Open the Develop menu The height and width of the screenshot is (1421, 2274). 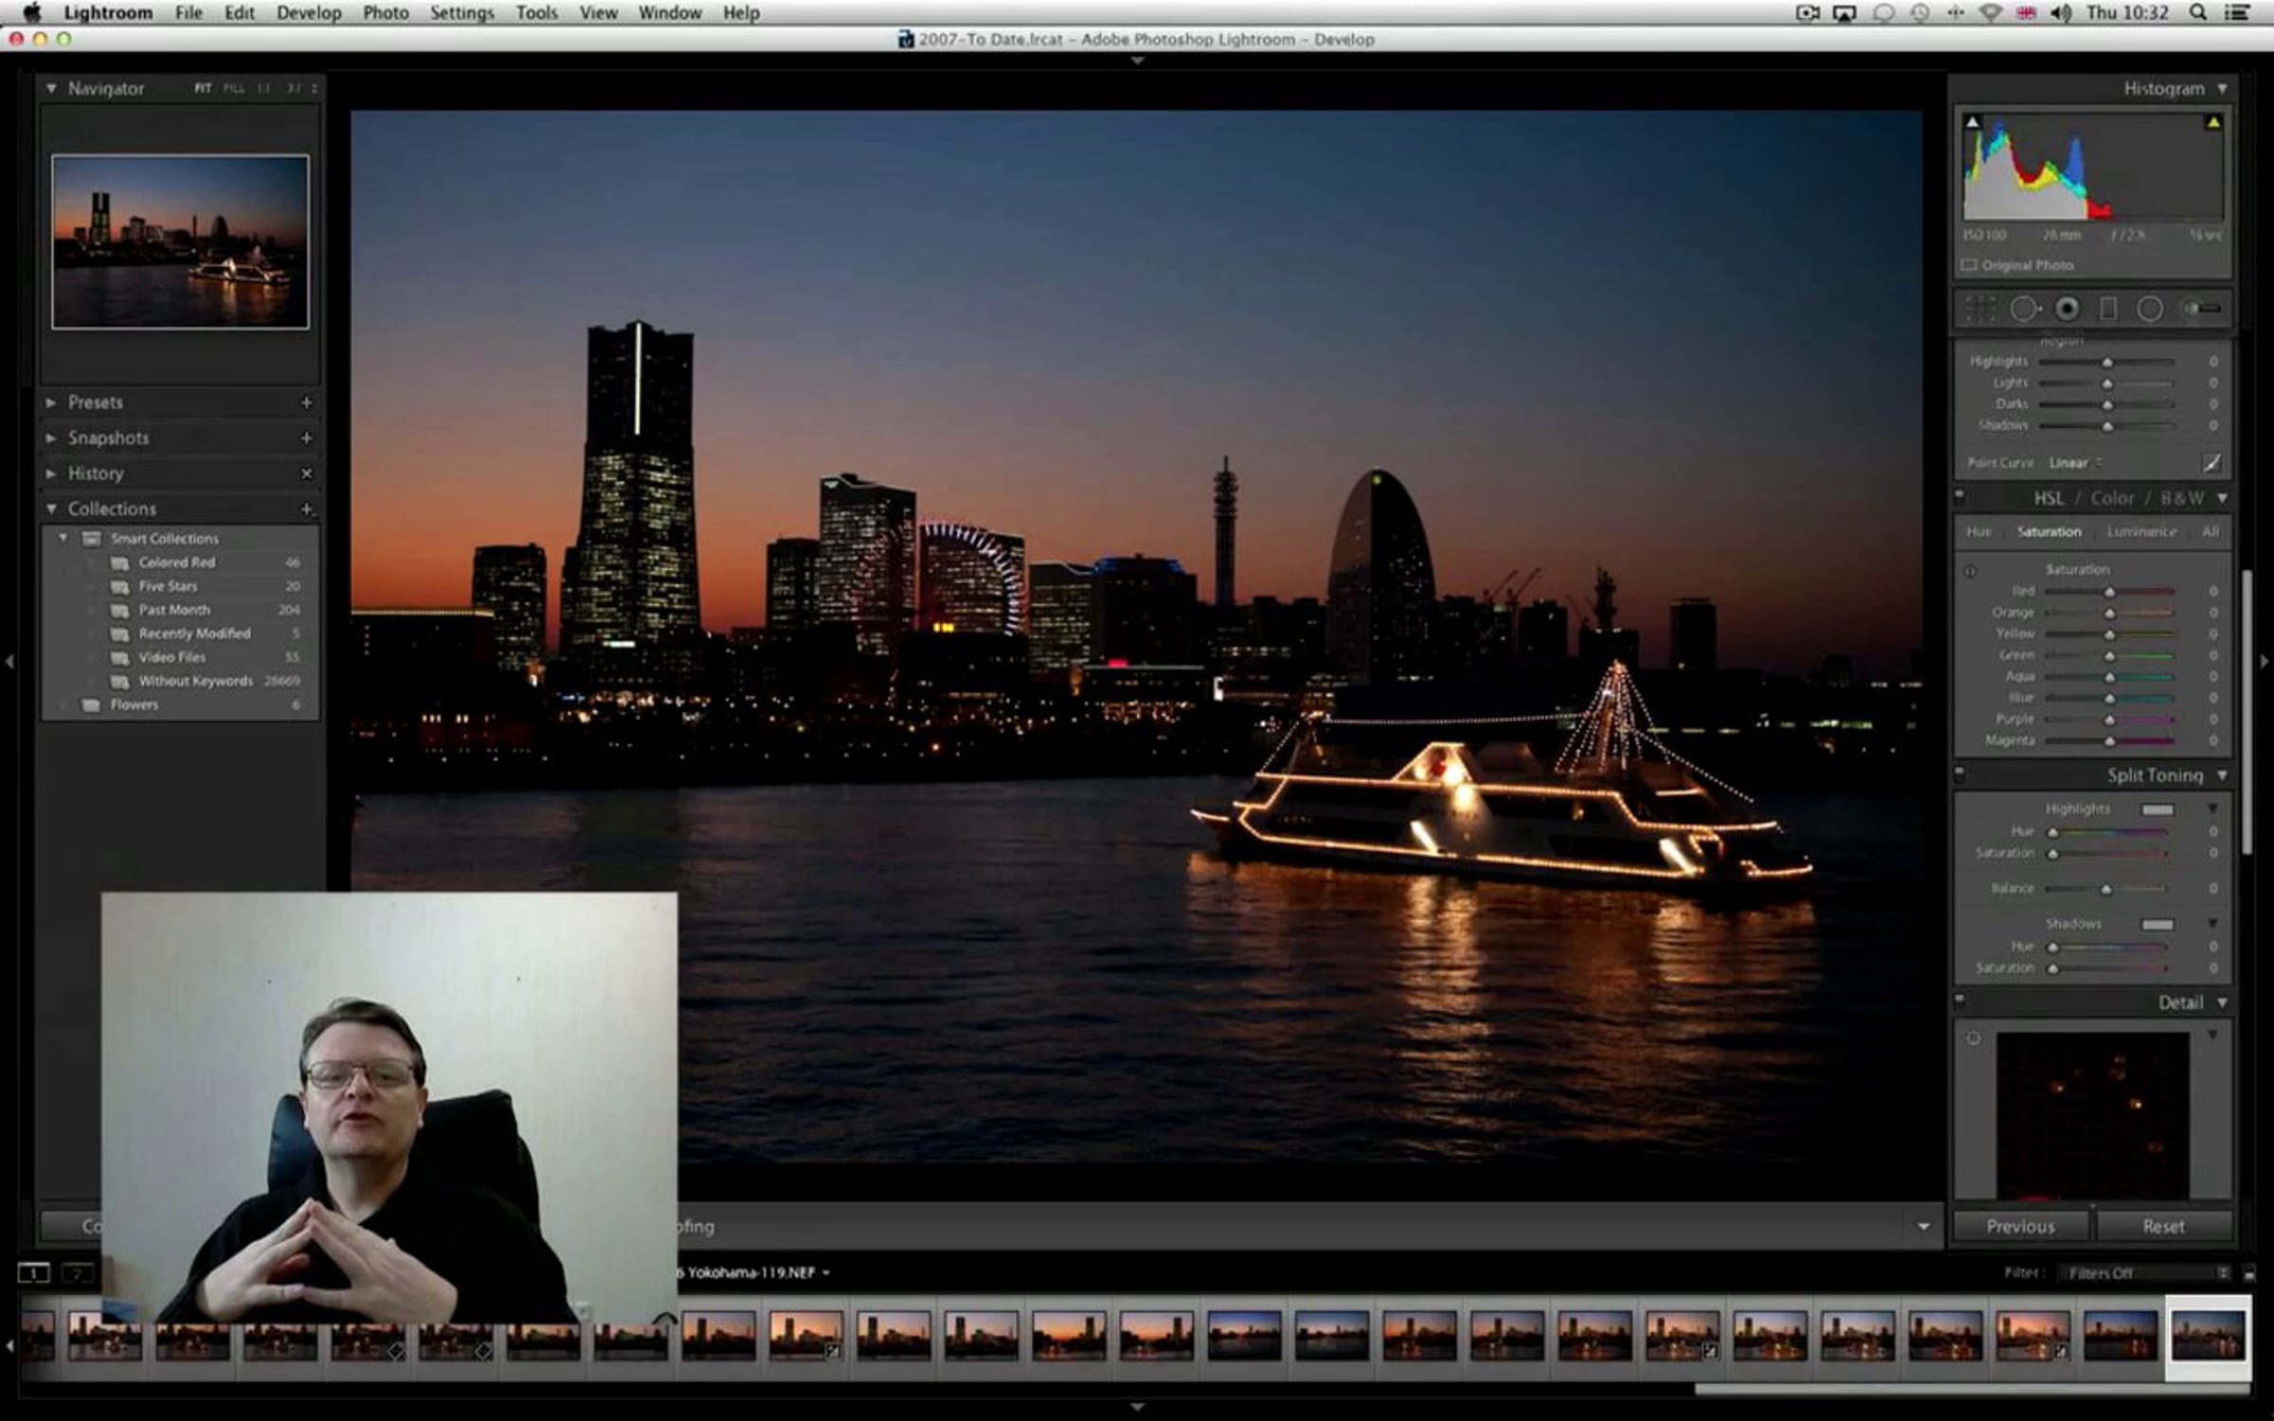[x=308, y=12]
